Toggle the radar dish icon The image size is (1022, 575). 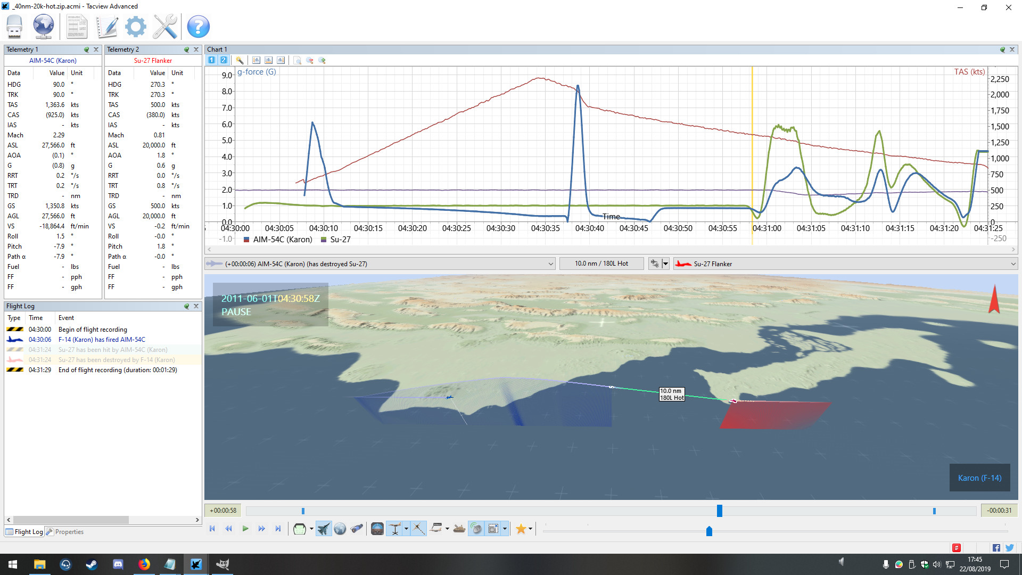click(476, 529)
